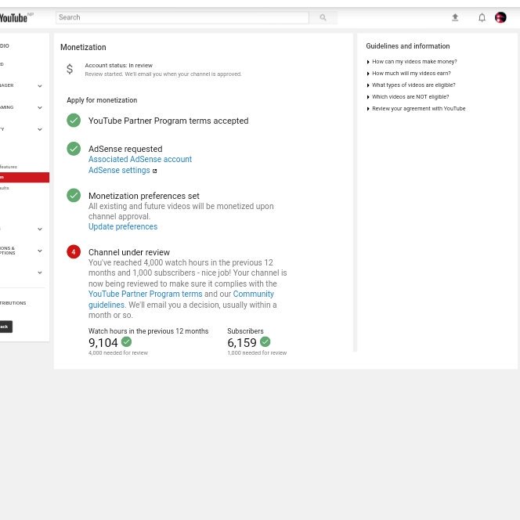520x520 pixels.
Task: Expand "Which videos are NOT eligible?"
Action: 410,97
